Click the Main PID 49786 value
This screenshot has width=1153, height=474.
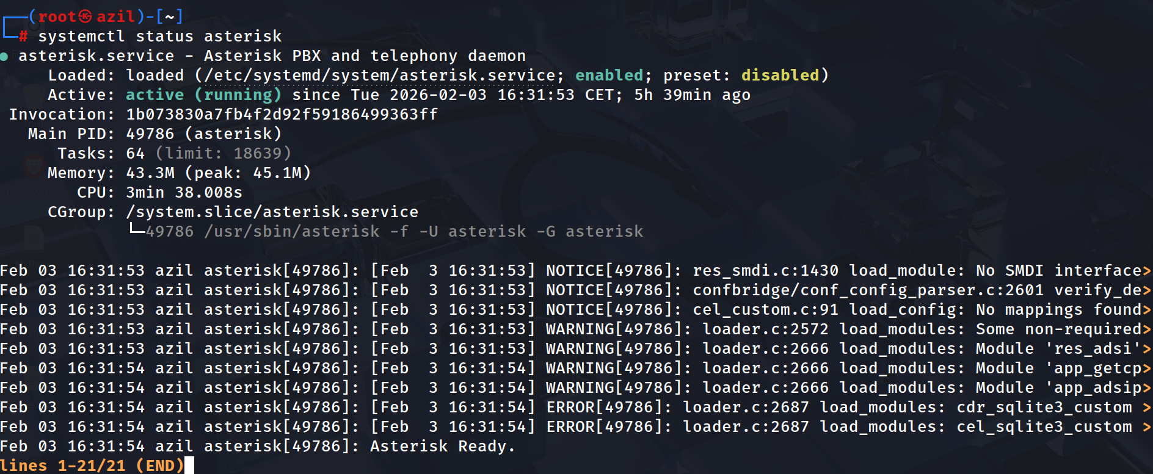coord(150,134)
